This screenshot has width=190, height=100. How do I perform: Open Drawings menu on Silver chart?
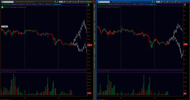[x=170, y=2]
